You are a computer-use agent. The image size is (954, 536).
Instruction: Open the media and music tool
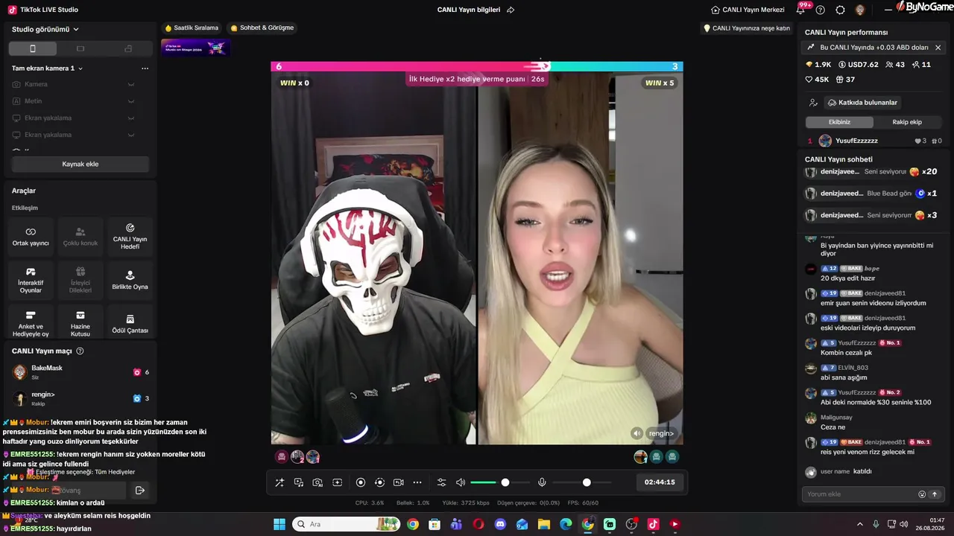(299, 482)
